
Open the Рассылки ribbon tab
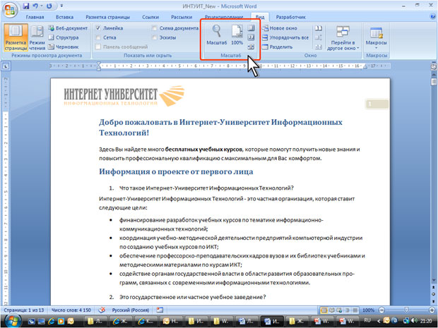pyautogui.click(x=182, y=17)
